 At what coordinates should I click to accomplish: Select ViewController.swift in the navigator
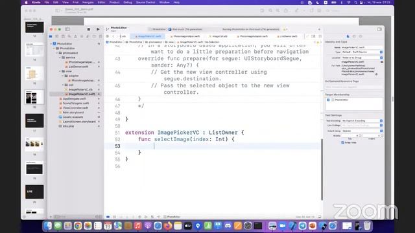75,108
